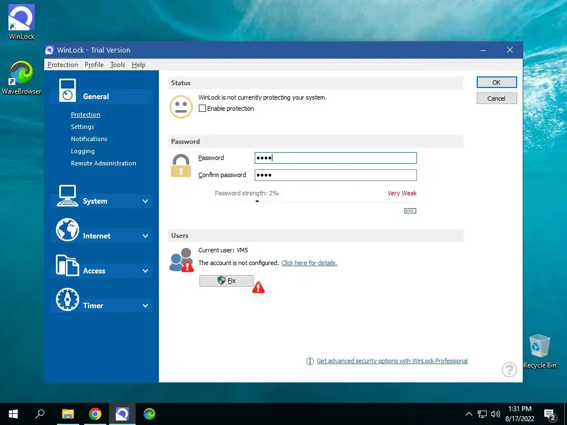Image resolution: width=567 pixels, height=425 pixels.
Task: Open the Remote Administration page
Action: click(x=104, y=163)
